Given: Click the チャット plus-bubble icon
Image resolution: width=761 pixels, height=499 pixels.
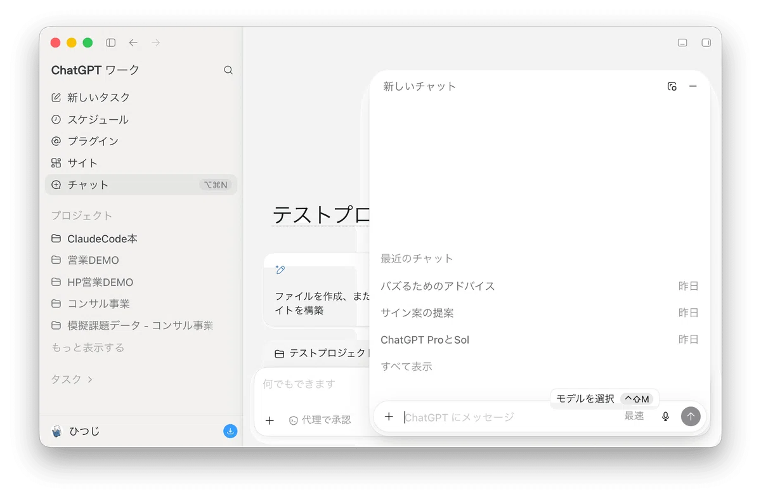Looking at the screenshot, I should click(56, 185).
